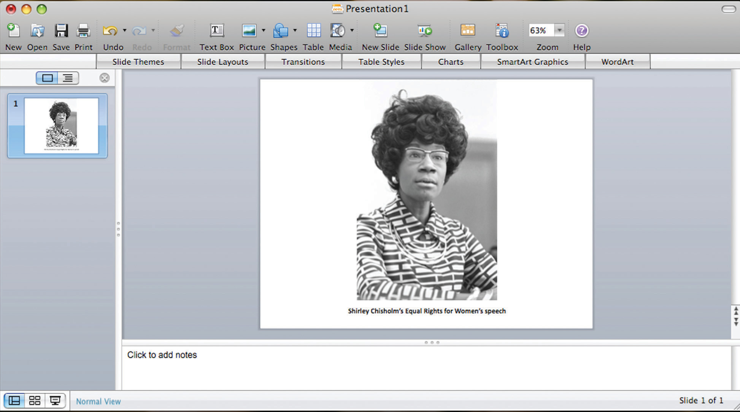Image resolution: width=740 pixels, height=412 pixels.
Task: Click the Slide 1 of 1 indicator
Action: point(701,400)
